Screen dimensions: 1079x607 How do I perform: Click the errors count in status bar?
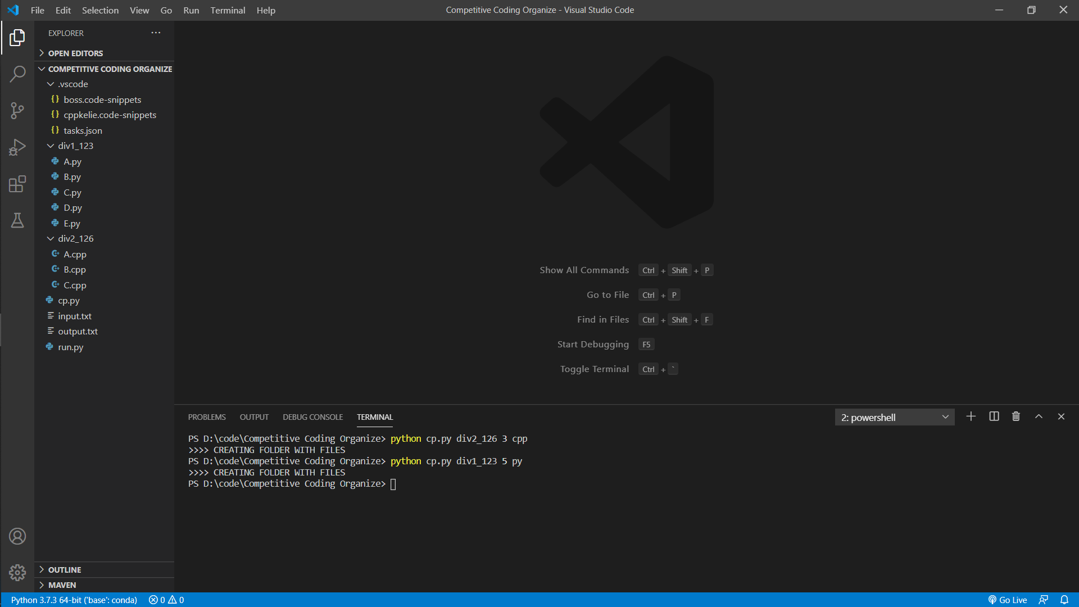pyautogui.click(x=157, y=600)
